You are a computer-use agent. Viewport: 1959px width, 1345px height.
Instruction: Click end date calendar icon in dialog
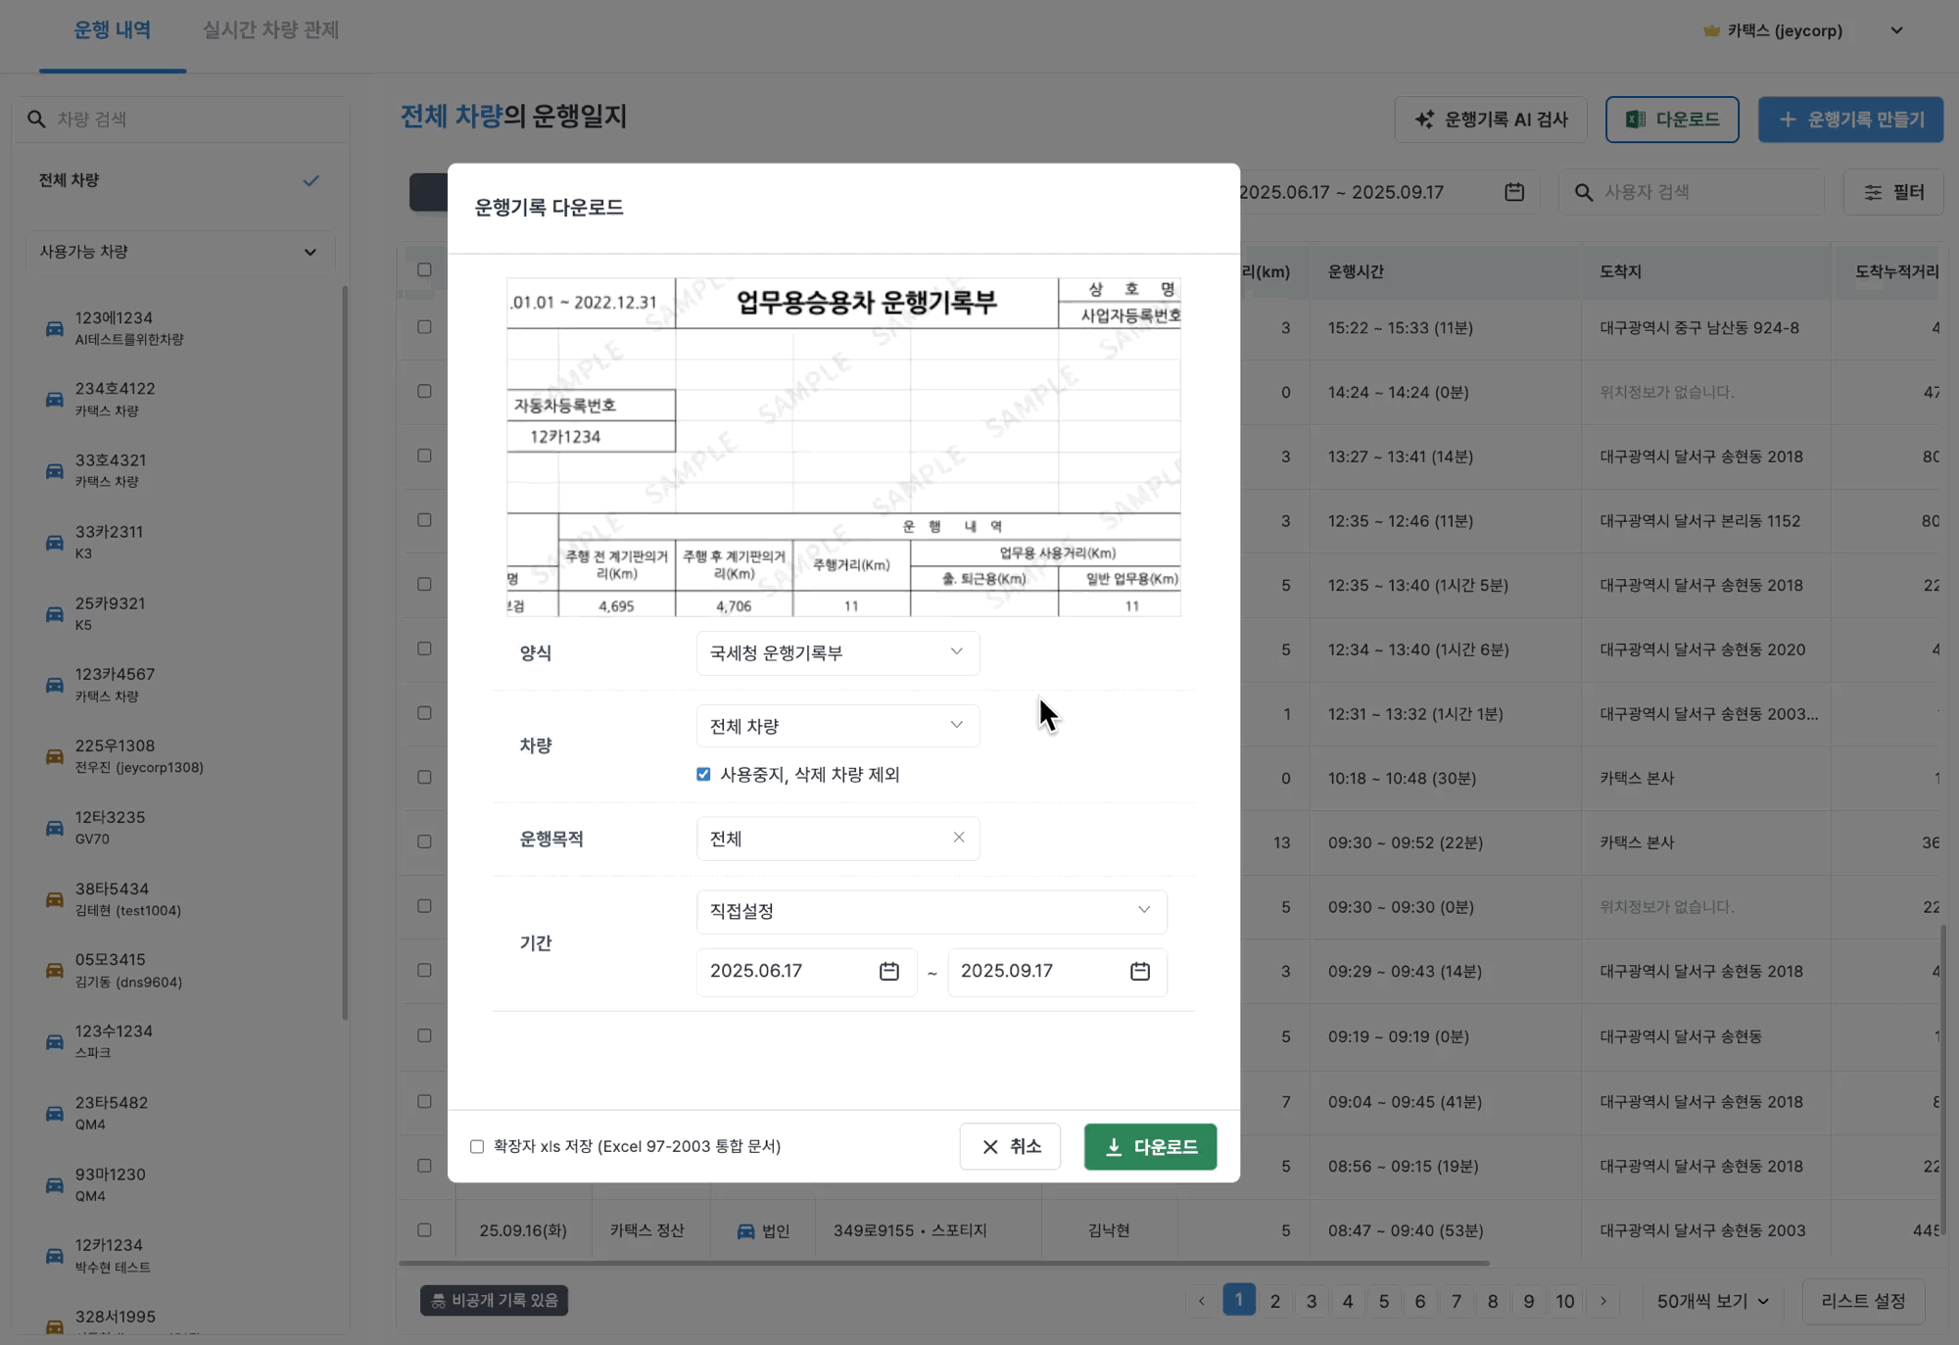1139,971
